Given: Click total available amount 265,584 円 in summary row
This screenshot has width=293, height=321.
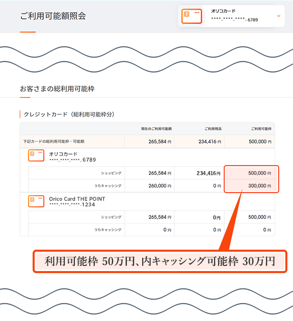Looking at the screenshot, I should [x=160, y=142].
